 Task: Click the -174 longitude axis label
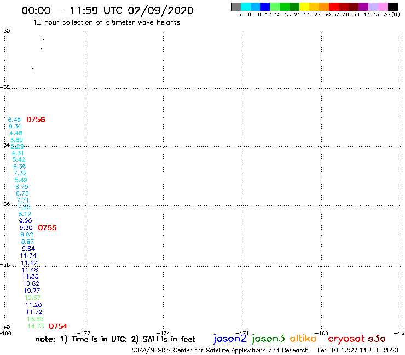pos(163,333)
